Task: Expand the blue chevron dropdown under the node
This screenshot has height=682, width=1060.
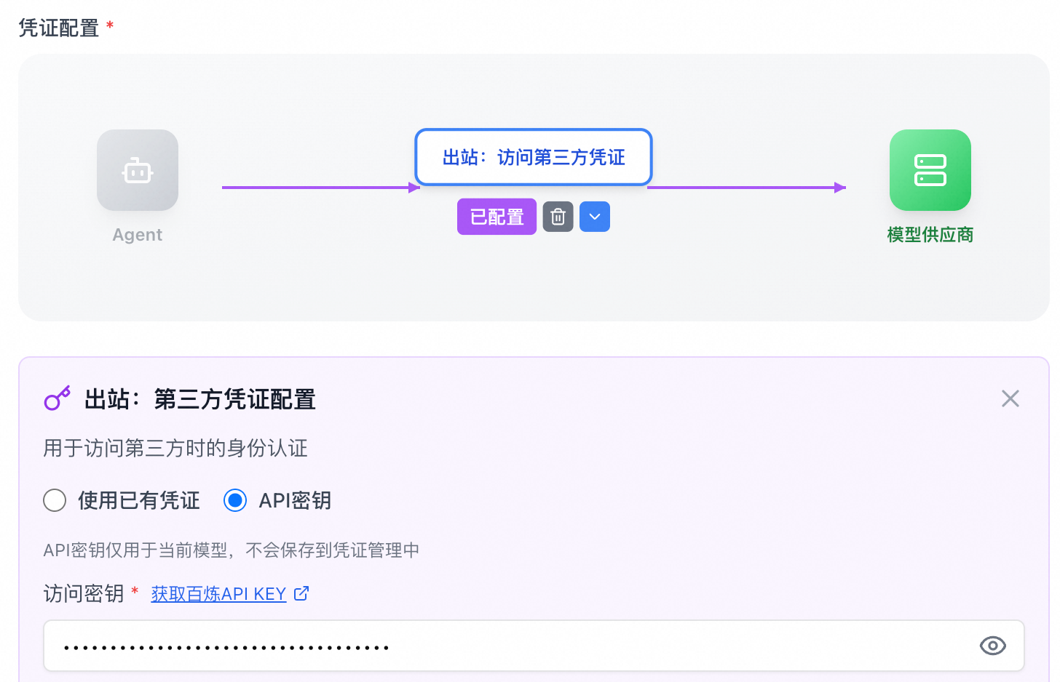Action: [x=595, y=217]
